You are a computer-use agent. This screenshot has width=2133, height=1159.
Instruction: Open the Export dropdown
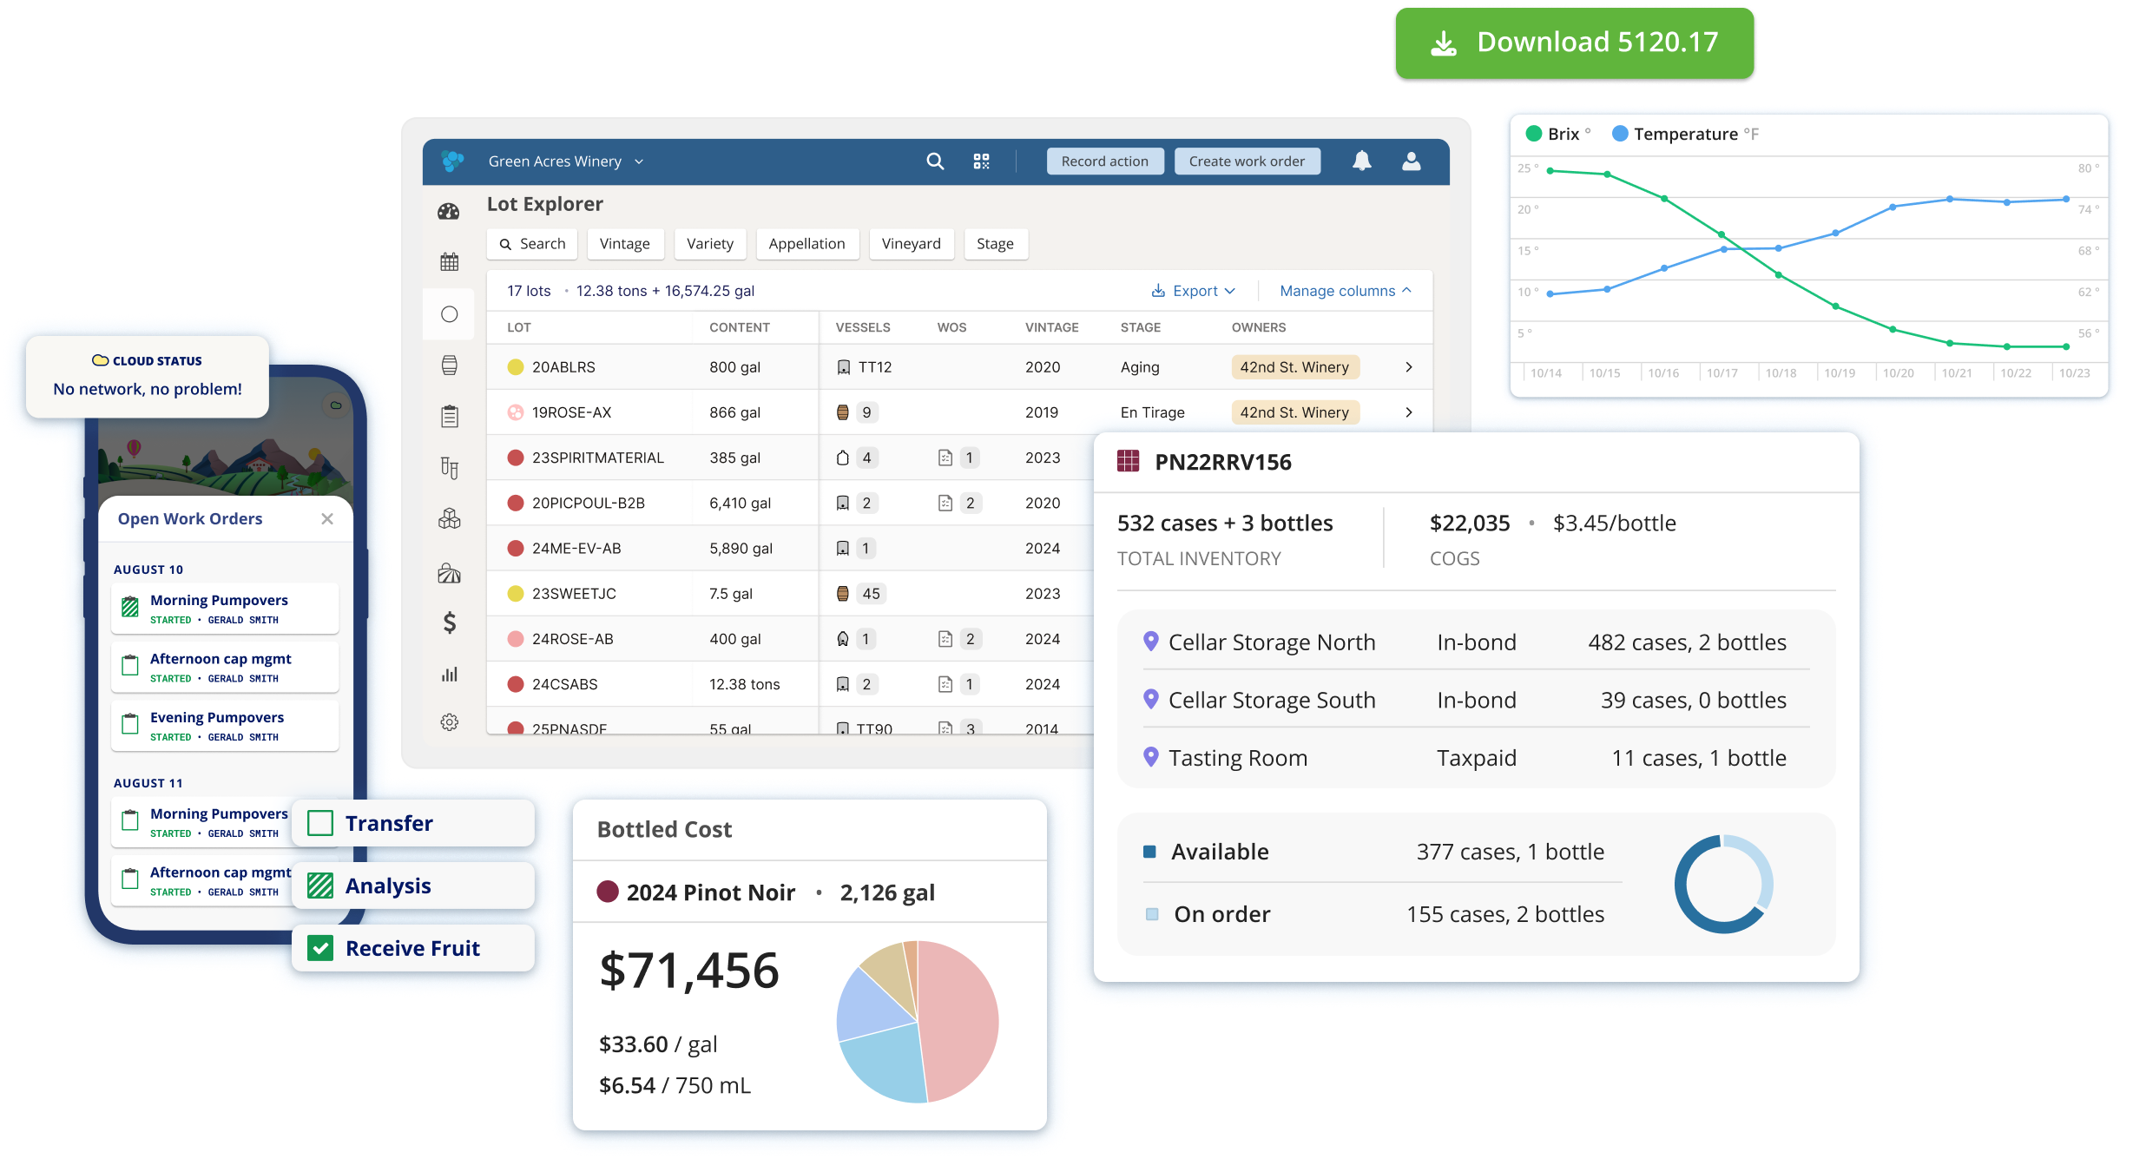pos(1193,291)
